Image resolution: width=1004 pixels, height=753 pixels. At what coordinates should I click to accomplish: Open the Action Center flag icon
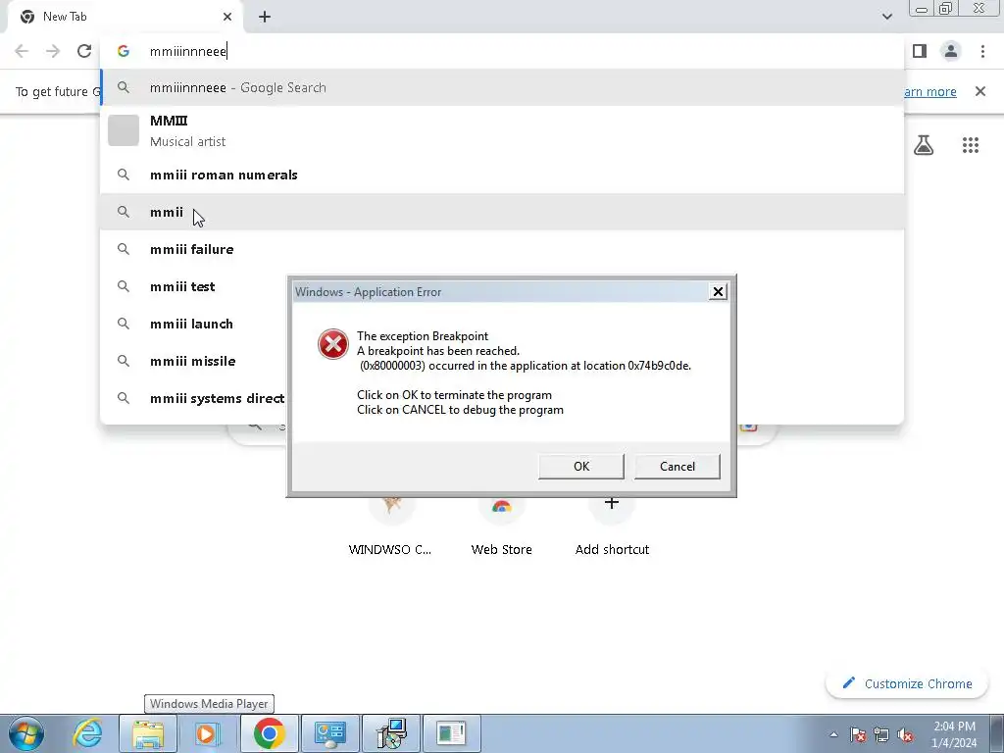tap(858, 734)
